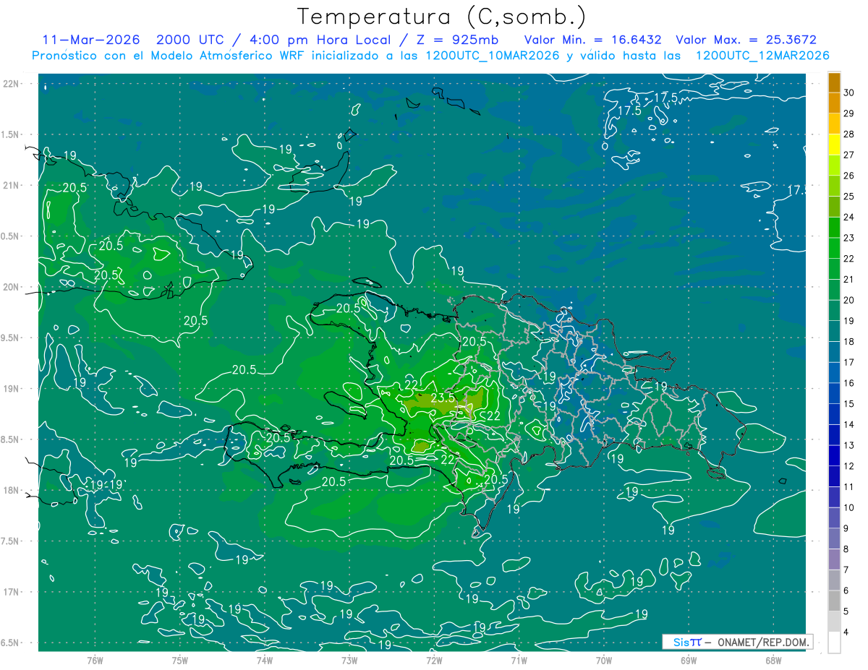Viewport: 868px width, 670px height.
Task: Select the '1200UTC_10MAR2026' initialization text
Action: pos(492,56)
